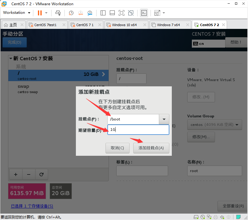Click the send Ctrl+Alt+Del icon
Viewport: 248px width, 220px height.
(58, 13)
